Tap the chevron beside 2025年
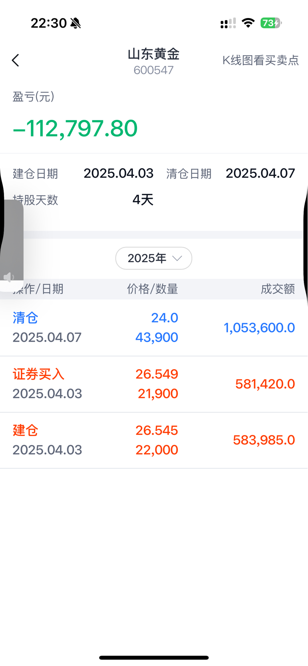This screenshot has height=666, width=308. coord(177,258)
